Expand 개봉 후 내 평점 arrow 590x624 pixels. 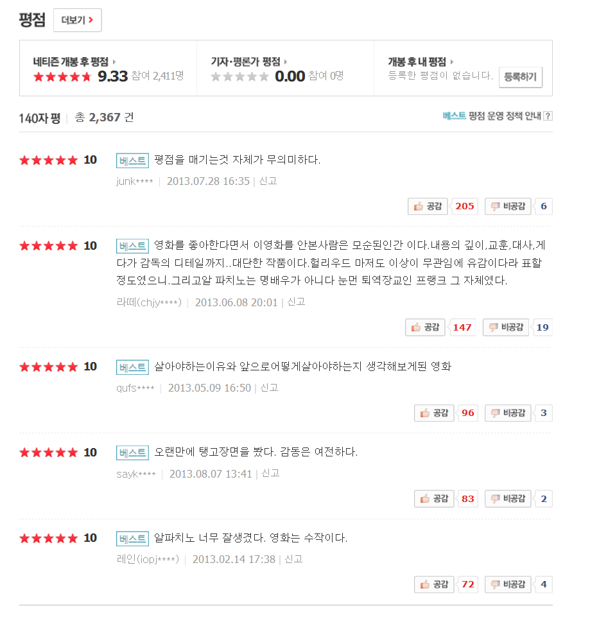point(452,62)
